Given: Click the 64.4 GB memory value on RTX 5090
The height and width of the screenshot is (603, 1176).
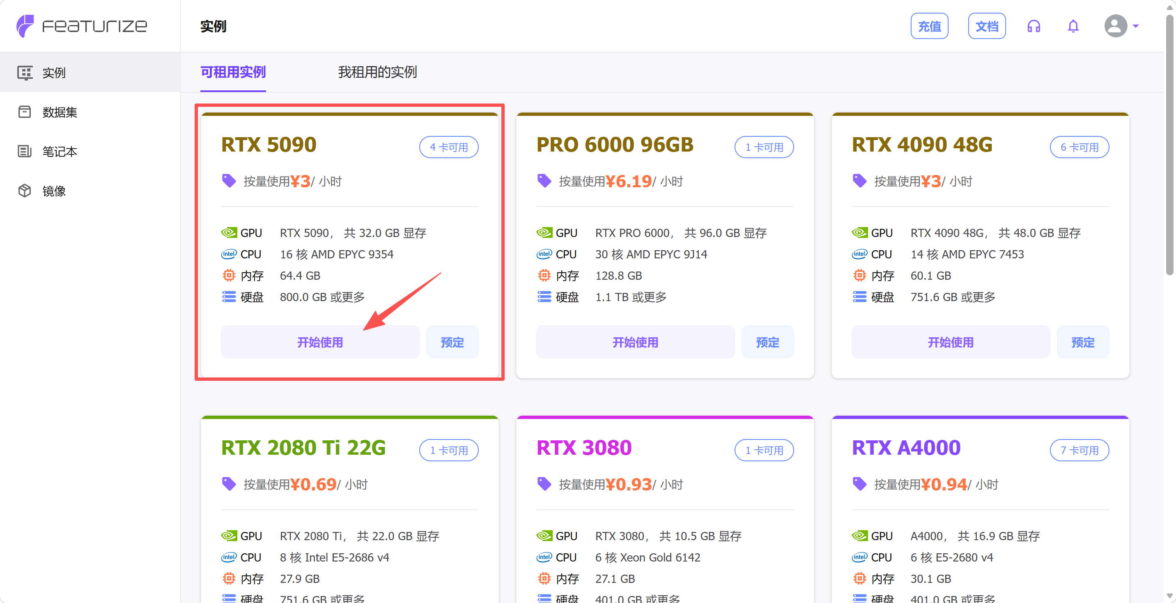Looking at the screenshot, I should [x=300, y=276].
